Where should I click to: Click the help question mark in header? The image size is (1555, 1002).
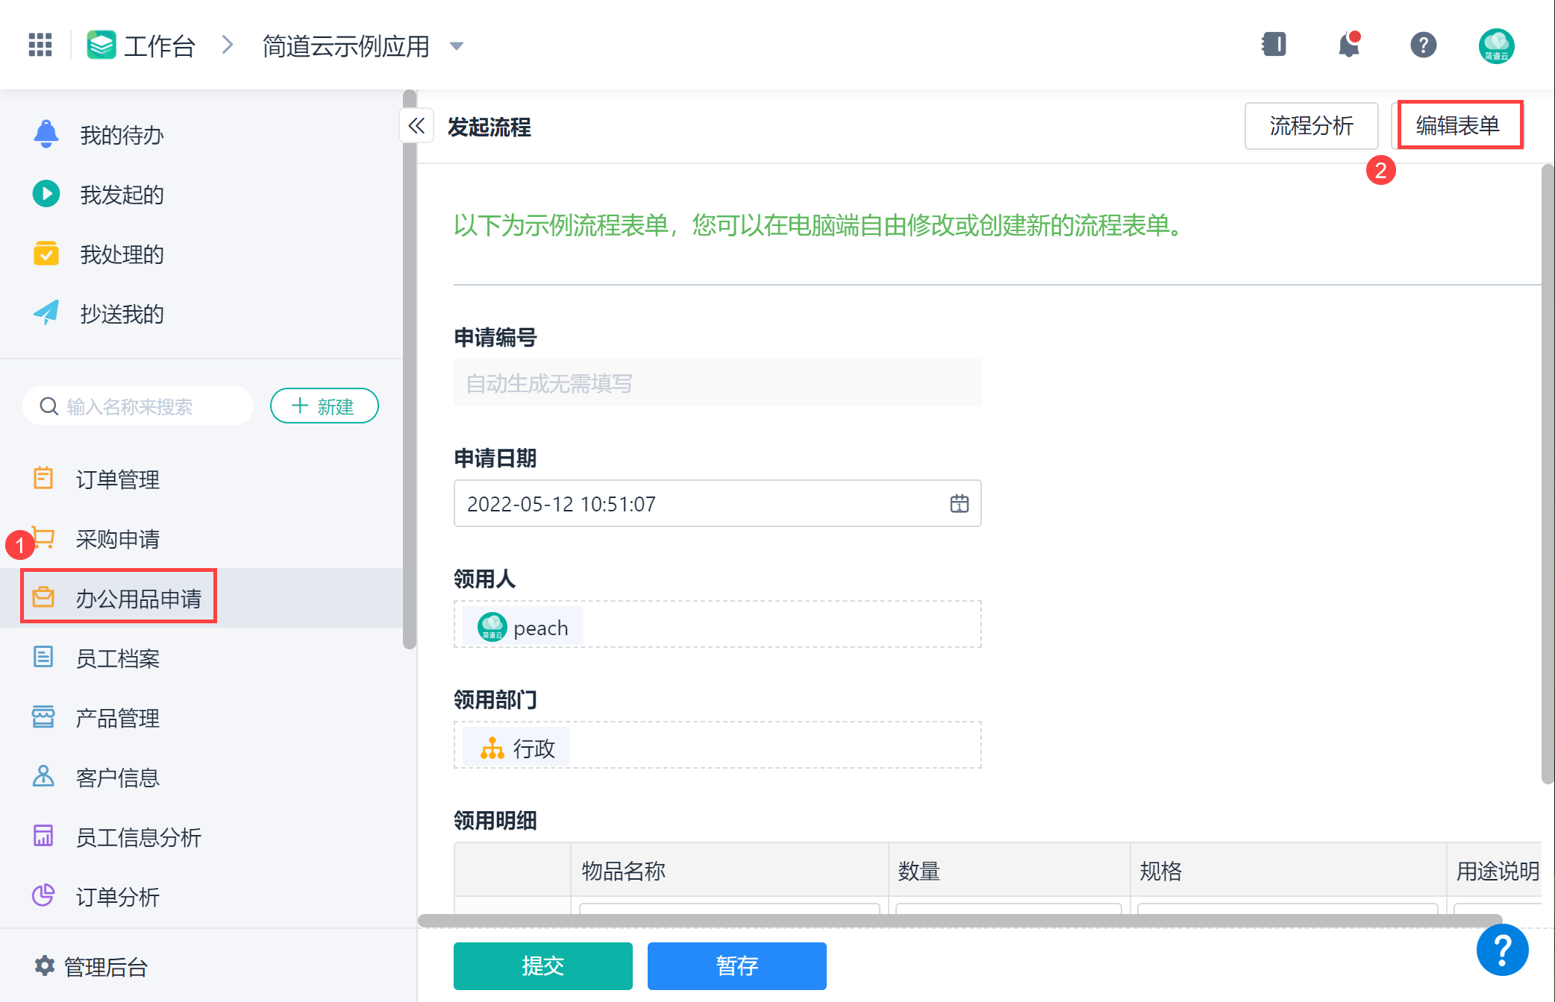point(1423,45)
